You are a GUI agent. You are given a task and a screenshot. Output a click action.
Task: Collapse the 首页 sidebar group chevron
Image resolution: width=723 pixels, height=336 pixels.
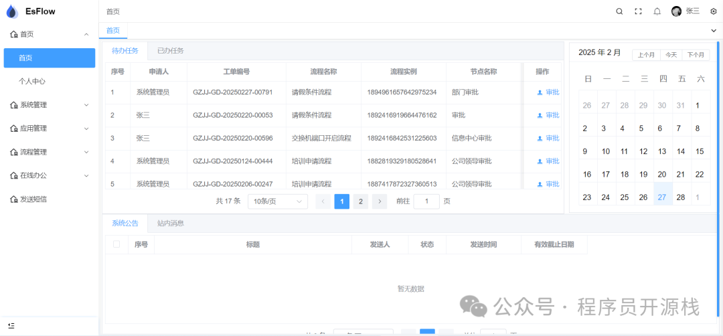(x=86, y=34)
